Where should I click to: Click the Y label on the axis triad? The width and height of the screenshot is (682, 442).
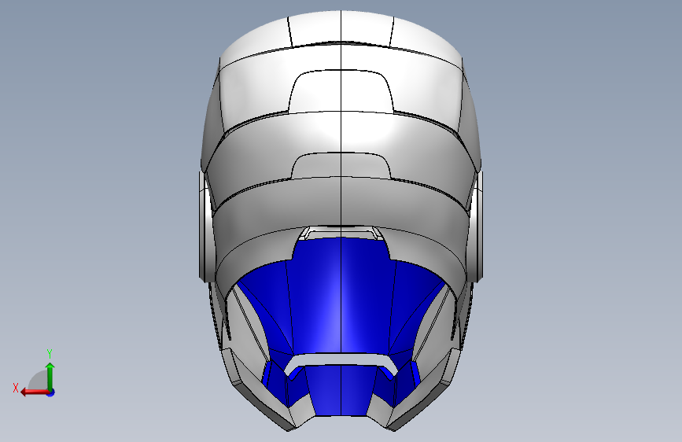[x=50, y=353]
